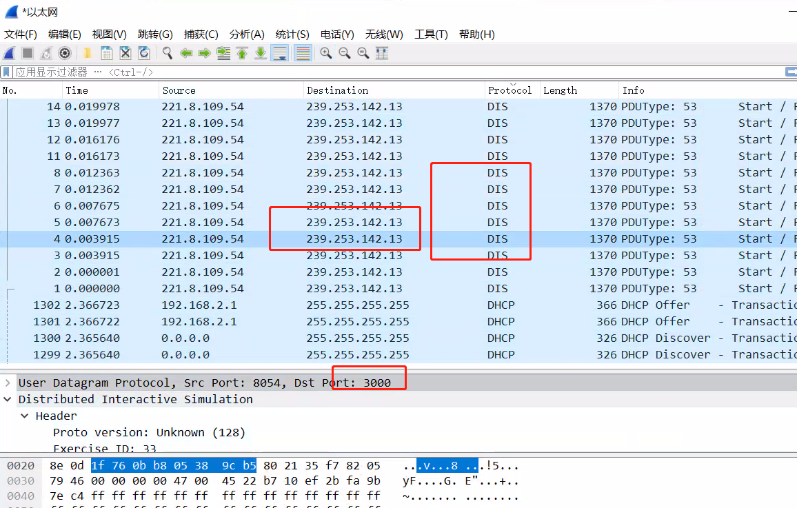Click the find packet magnifier icon

167,53
